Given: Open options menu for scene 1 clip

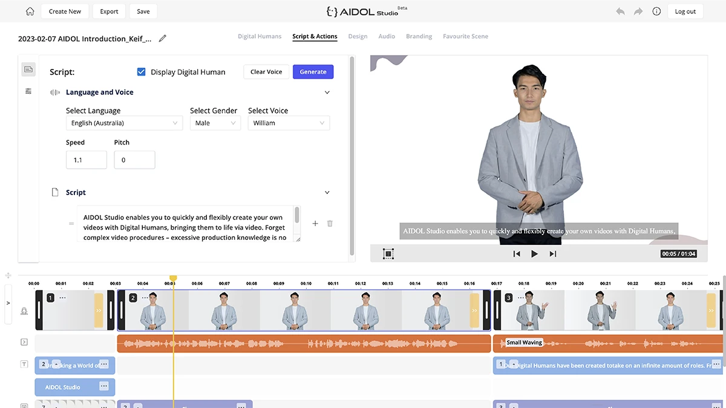Looking at the screenshot, I should [62, 298].
